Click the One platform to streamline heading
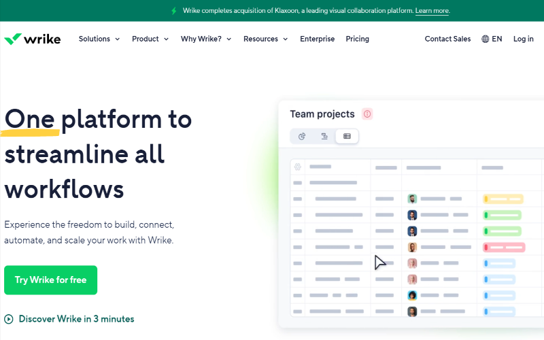Screen dimensions: 544x340 98,154
